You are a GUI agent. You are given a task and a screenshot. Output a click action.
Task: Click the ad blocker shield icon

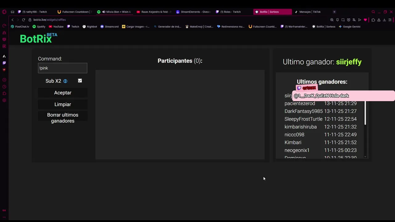tap(348, 20)
